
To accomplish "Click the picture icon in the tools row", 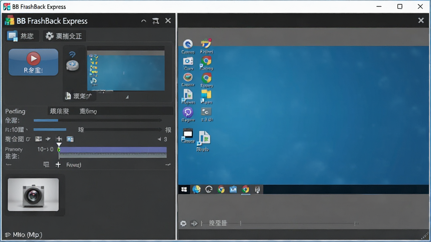I will point(38,139).
